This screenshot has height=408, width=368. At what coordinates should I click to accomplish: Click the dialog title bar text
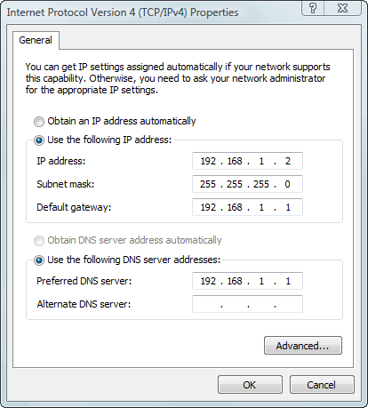123,12
